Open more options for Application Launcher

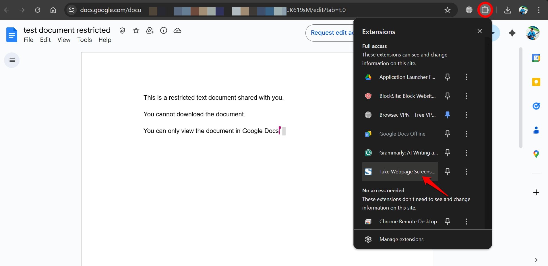(x=466, y=77)
